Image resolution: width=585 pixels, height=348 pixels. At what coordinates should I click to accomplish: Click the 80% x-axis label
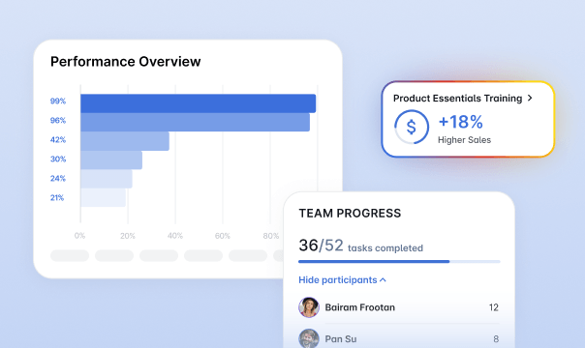[271, 236]
